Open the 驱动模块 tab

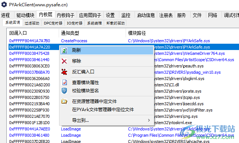click(25, 15)
